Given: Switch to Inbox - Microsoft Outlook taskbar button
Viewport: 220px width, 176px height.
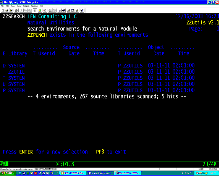Looking at the screenshot, I should click(73, 173).
